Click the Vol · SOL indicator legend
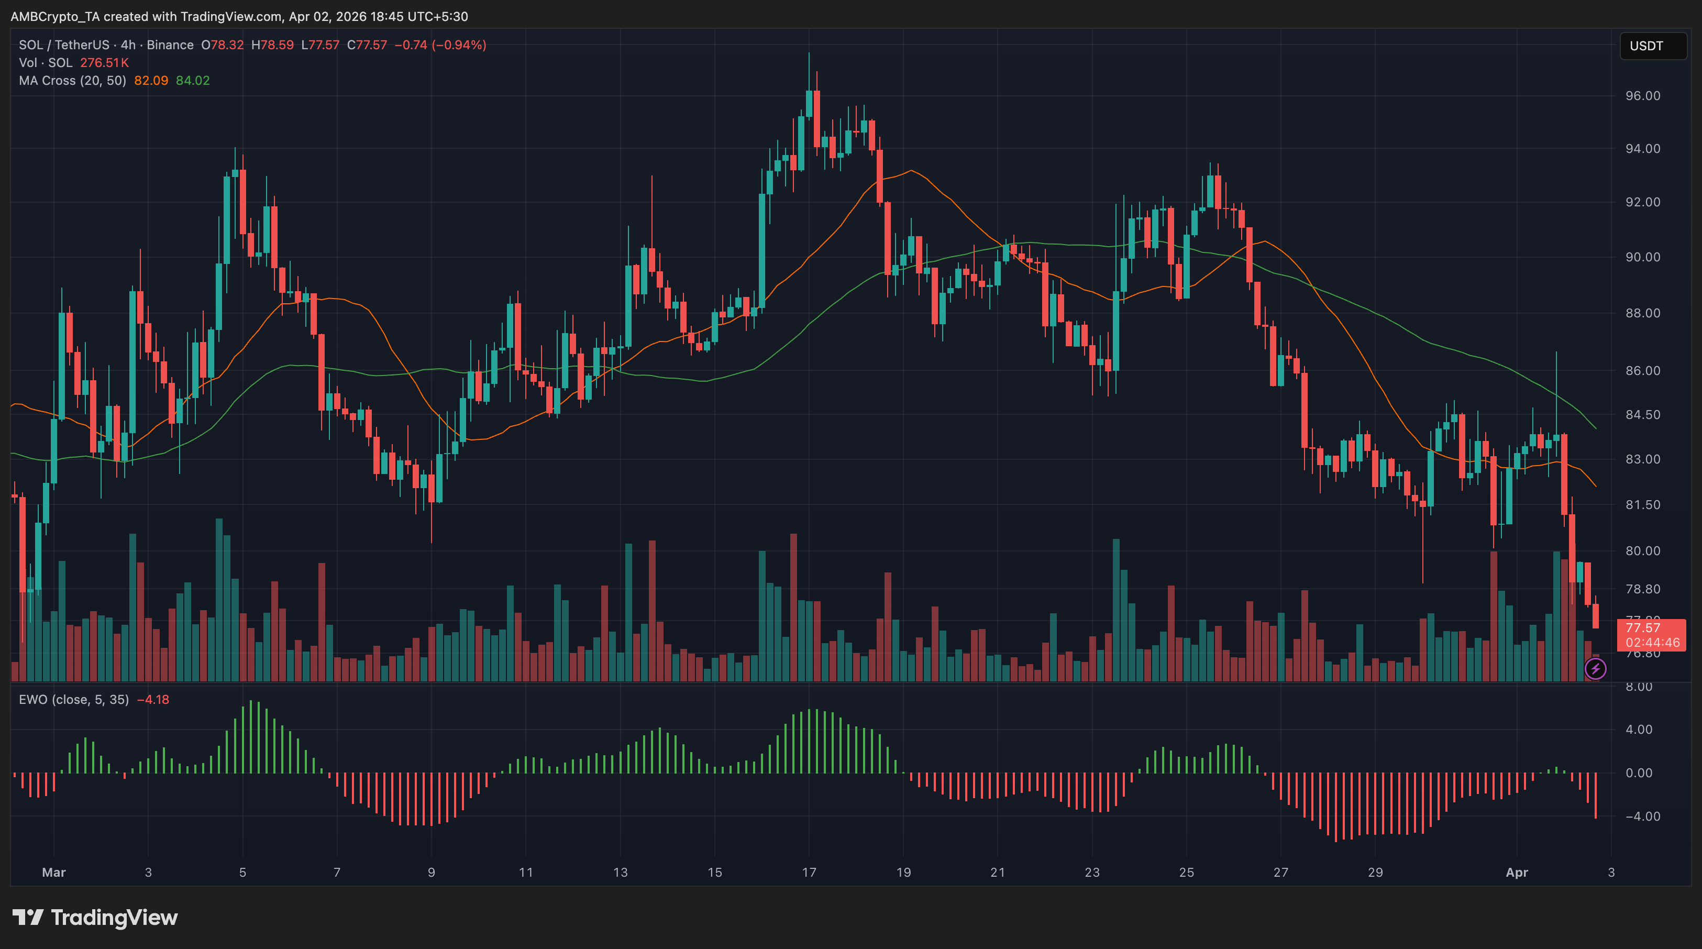Screen dimensions: 1702x949 click(46, 63)
